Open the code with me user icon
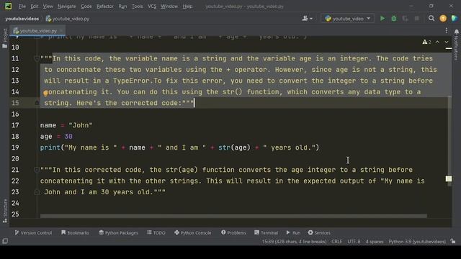 coord(307,19)
